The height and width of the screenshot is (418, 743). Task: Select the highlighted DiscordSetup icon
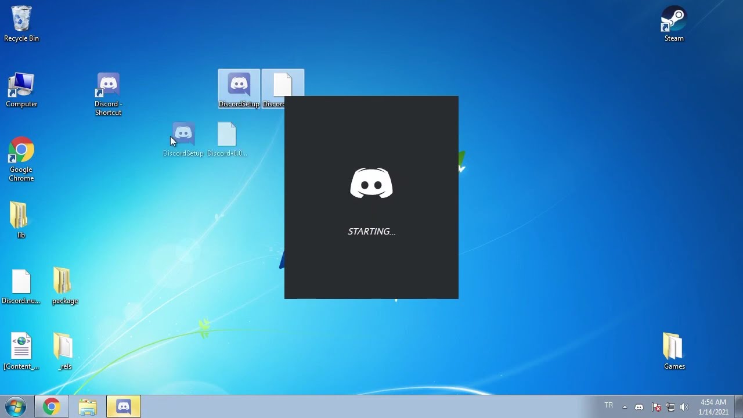[x=239, y=89]
